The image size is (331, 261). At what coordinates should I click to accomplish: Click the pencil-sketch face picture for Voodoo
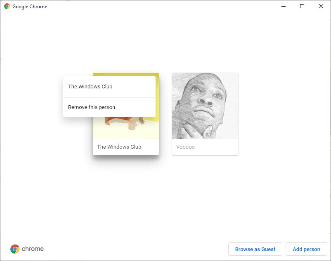coord(205,105)
